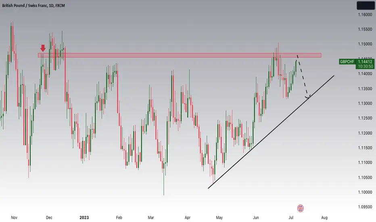The image size is (376, 222).
Task: Click the 1.10000 price axis label
Action: point(365,192)
